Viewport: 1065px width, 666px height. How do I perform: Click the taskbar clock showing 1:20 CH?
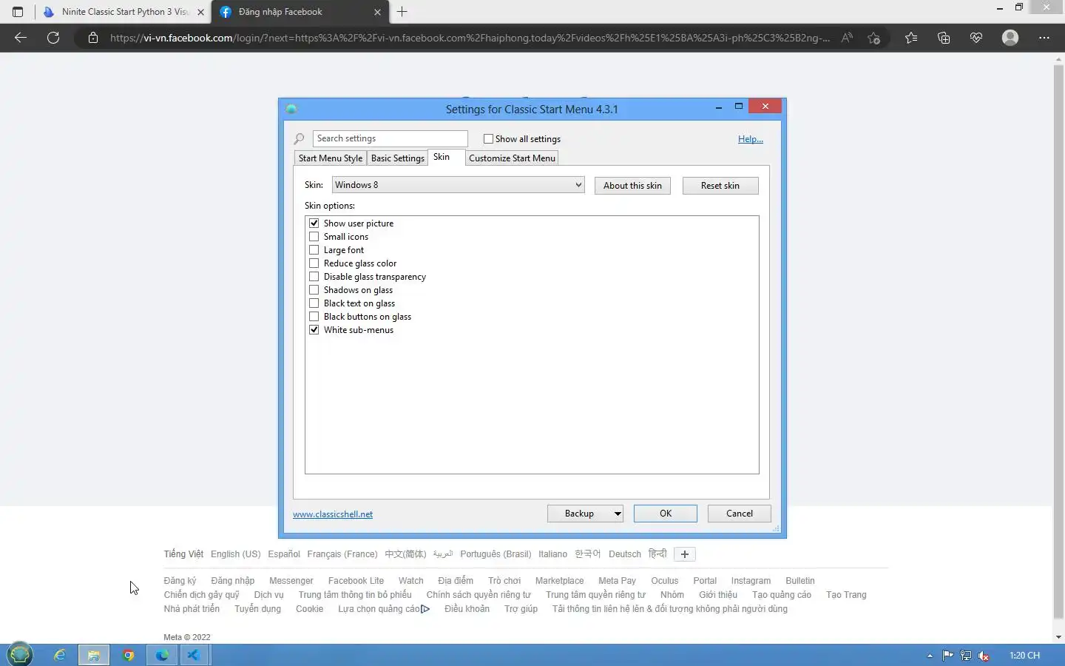1024,656
